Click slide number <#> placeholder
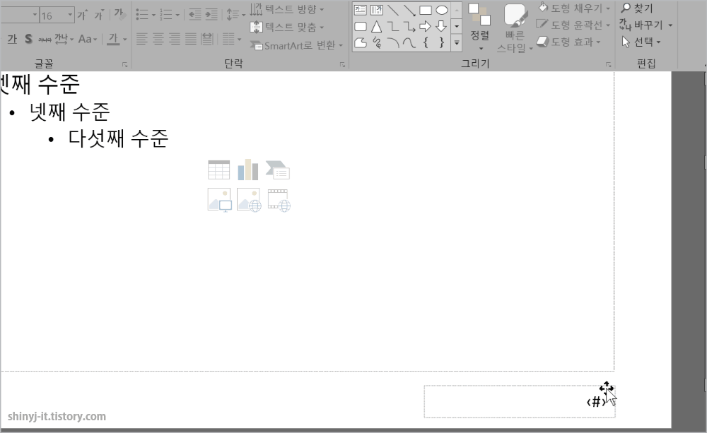The height and width of the screenshot is (433, 707). (520, 401)
